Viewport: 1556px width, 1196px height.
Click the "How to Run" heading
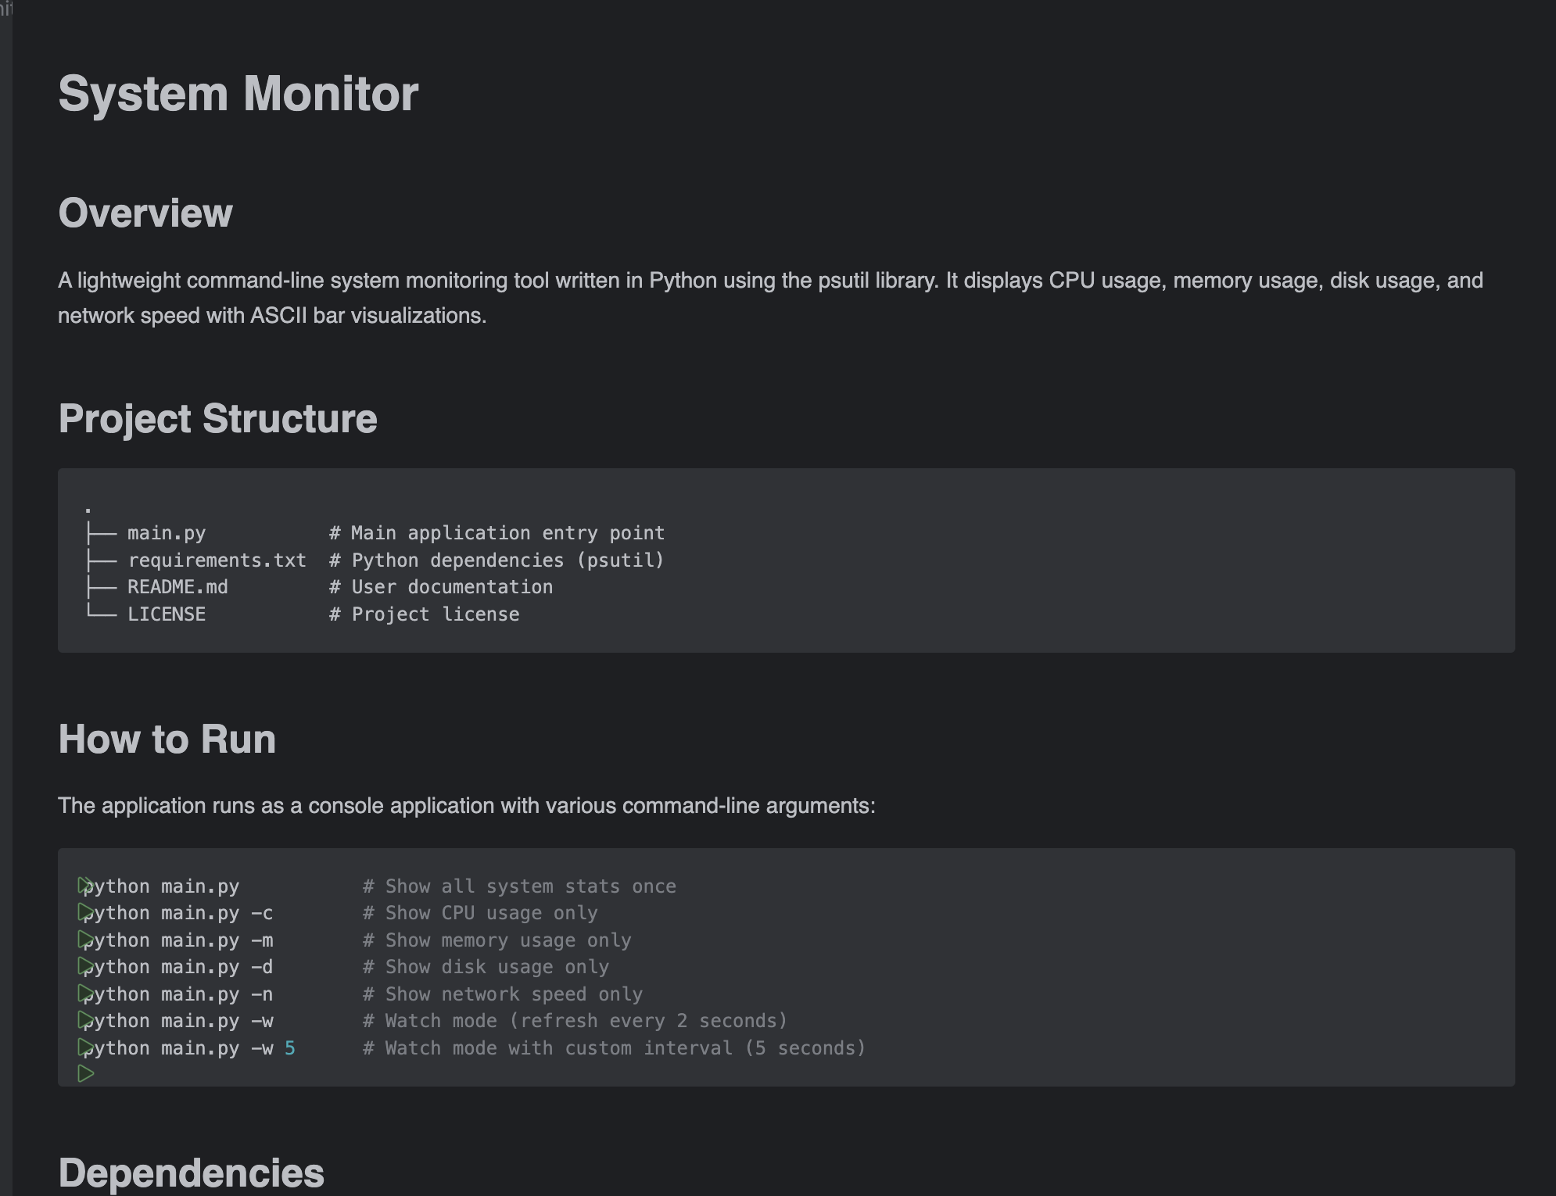(167, 739)
